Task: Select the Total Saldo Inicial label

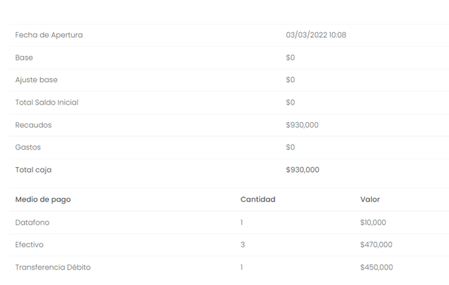Action: [46, 102]
